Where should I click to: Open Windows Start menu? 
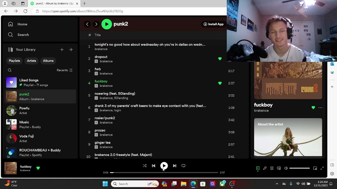tap(105, 184)
